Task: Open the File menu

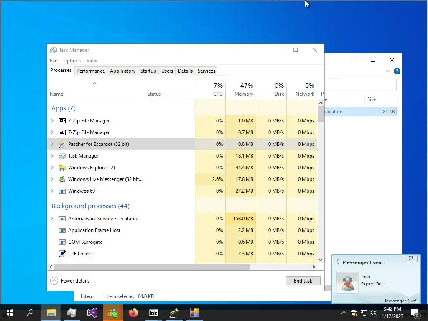Action: pos(53,61)
